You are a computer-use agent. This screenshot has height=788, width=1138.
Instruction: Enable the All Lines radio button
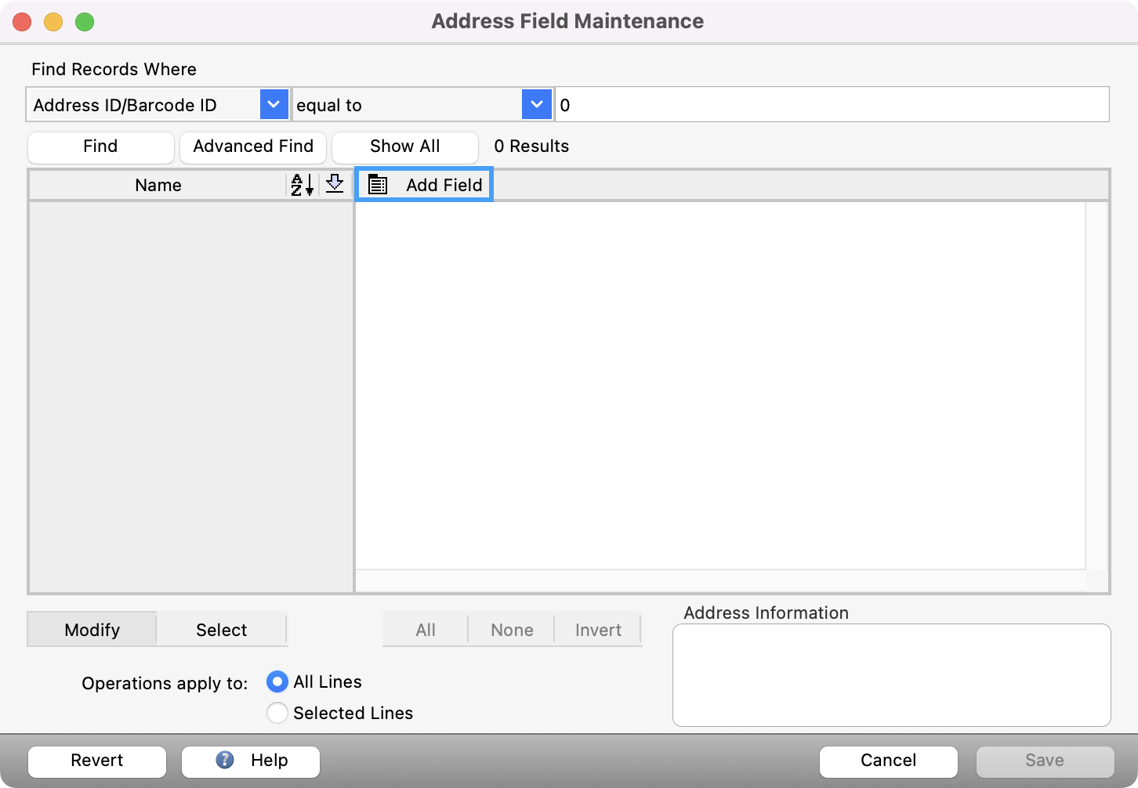click(277, 681)
